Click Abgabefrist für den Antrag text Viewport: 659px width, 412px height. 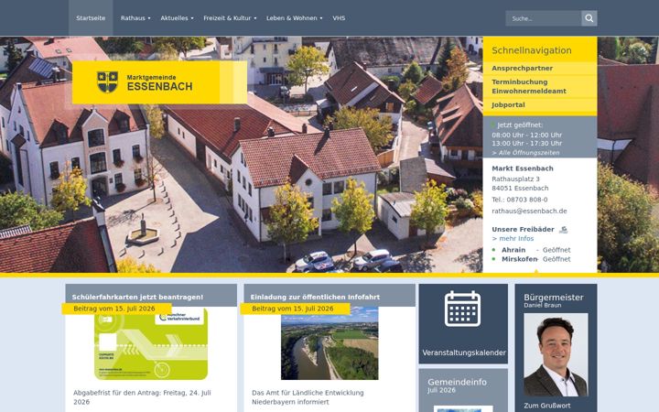pyautogui.click(x=142, y=397)
